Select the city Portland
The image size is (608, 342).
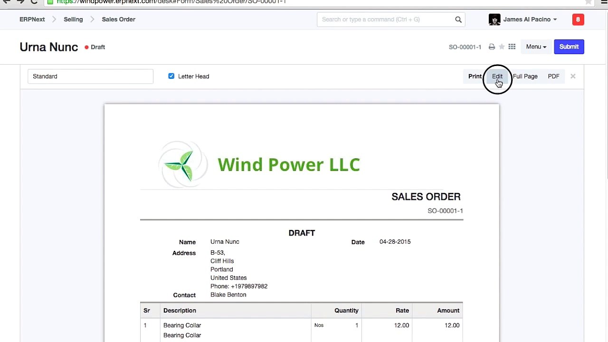[x=222, y=269]
